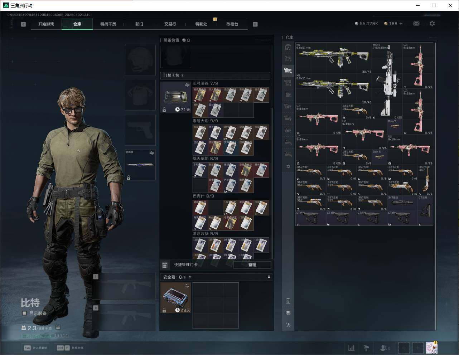The image size is (459, 355).
Task: Select the M7 rifle with 30/45 ammo
Action: 334,58
